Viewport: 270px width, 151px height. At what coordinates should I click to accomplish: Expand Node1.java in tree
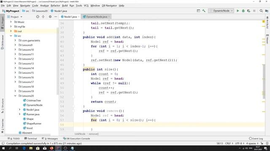19,109
